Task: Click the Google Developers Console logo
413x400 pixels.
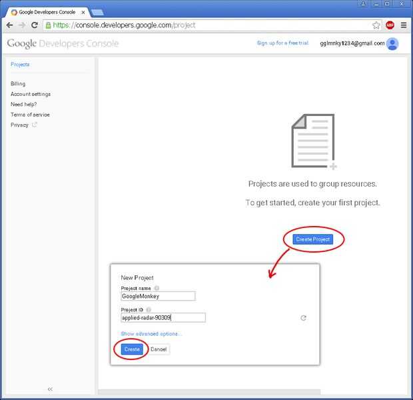Action: [63, 44]
